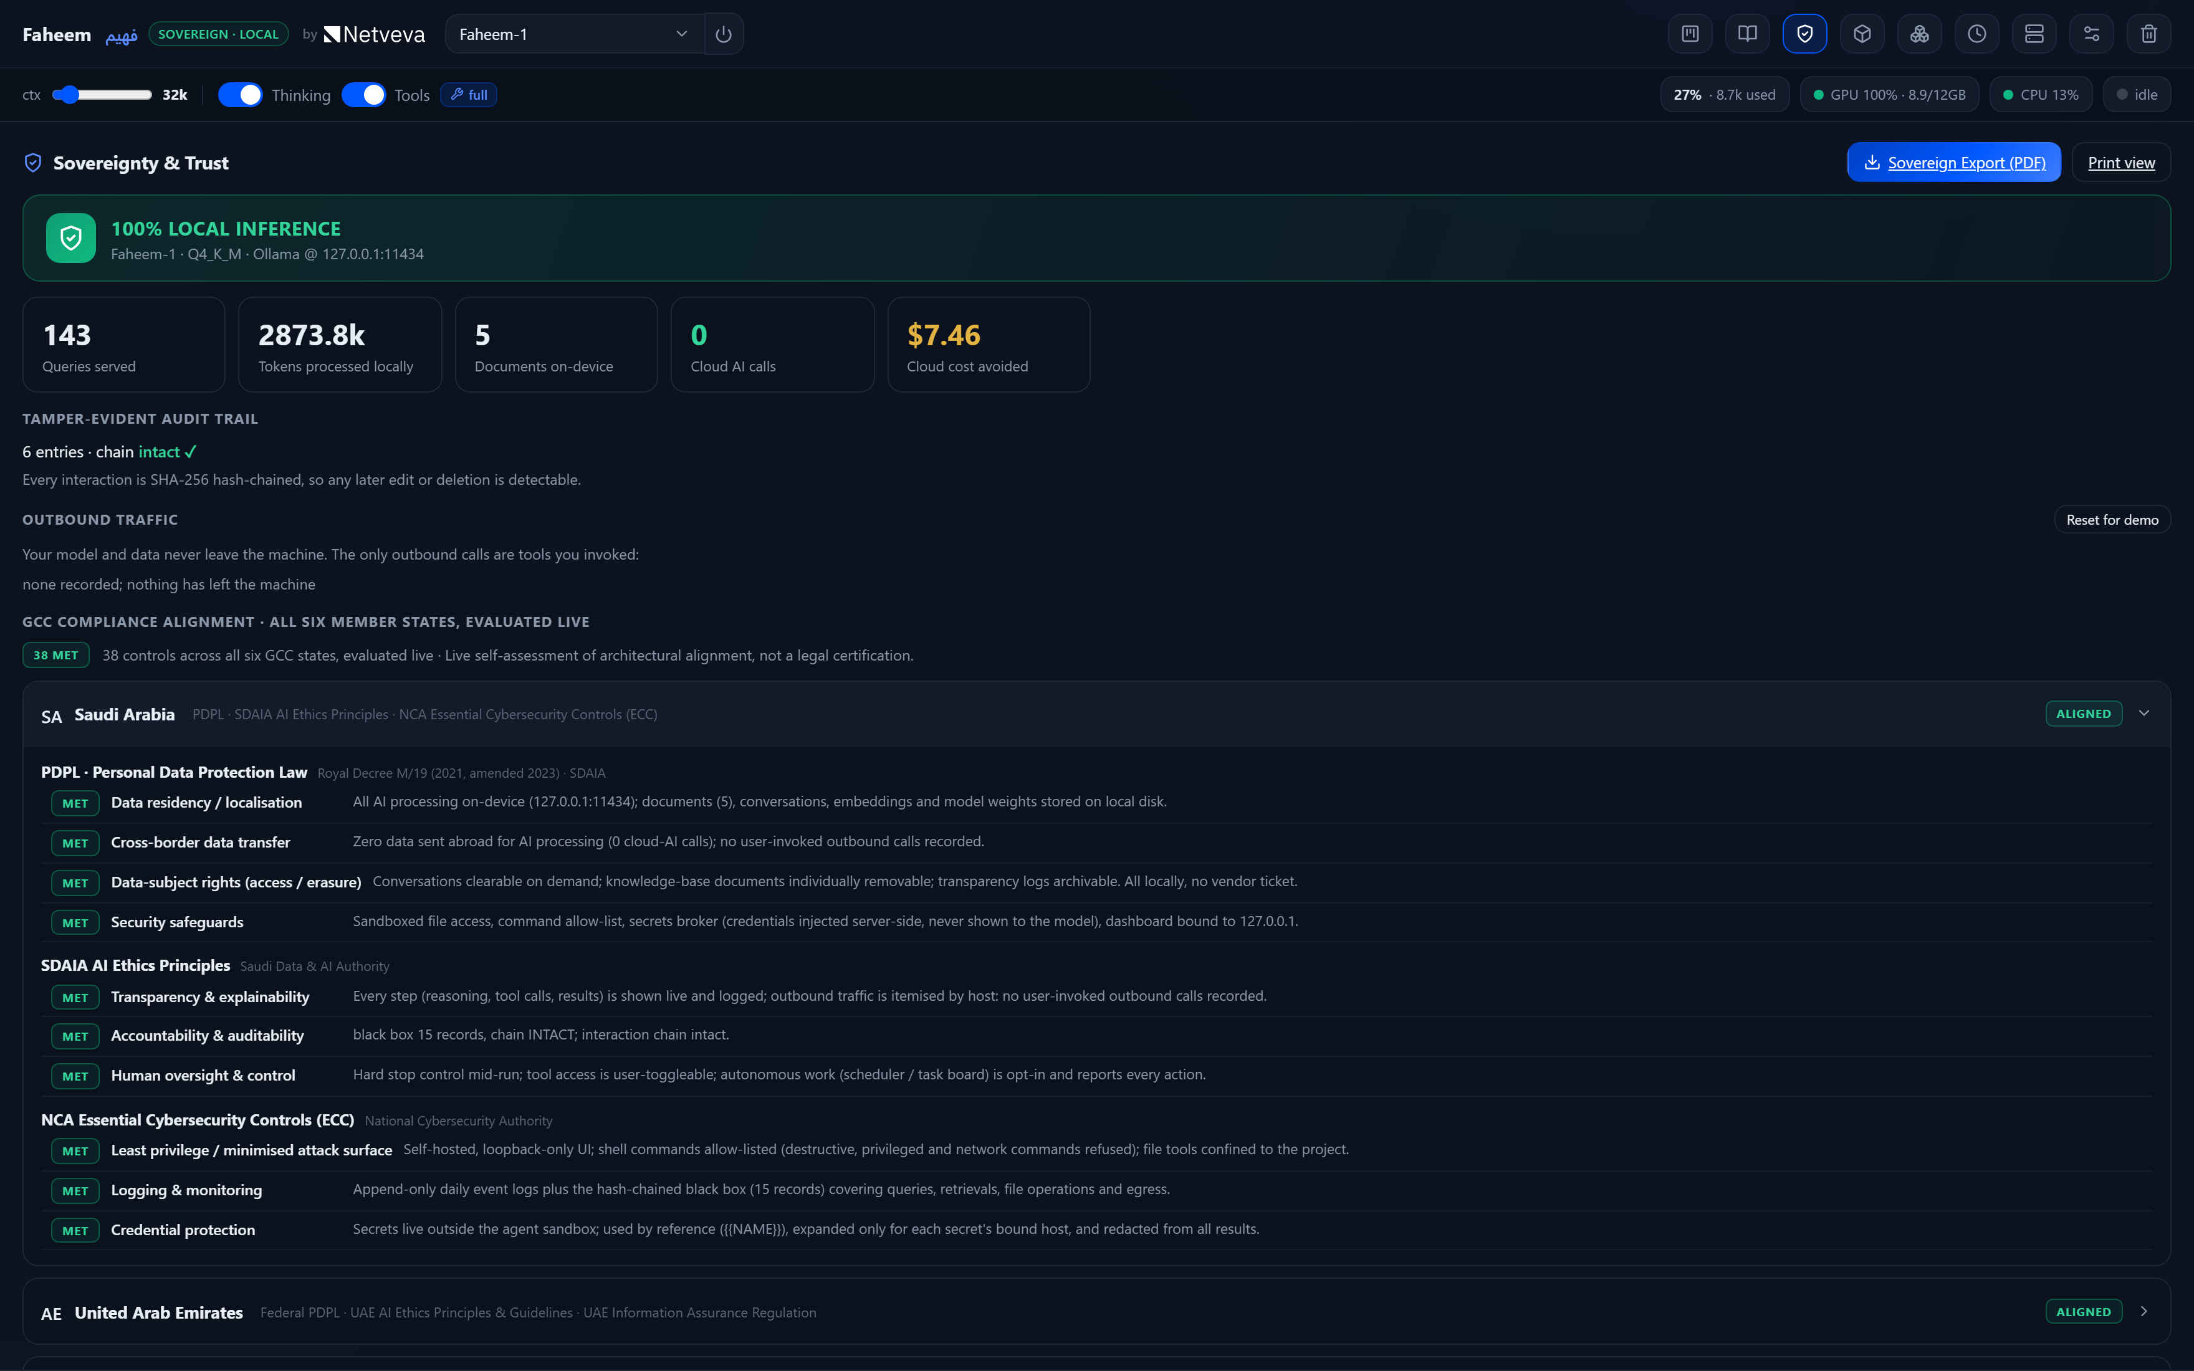Disable the Tools toggle
Screen dimensions: 2194x1371
(363, 95)
